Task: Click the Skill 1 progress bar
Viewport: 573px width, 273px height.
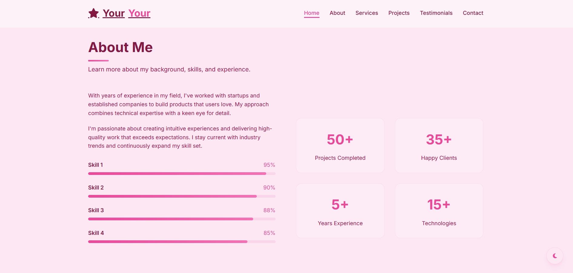Action: tap(182, 174)
